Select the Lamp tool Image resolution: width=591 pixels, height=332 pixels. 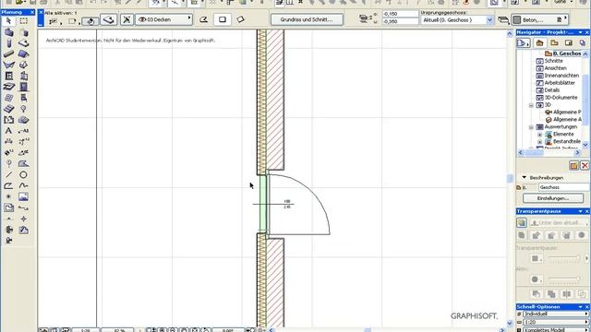click(x=23, y=109)
